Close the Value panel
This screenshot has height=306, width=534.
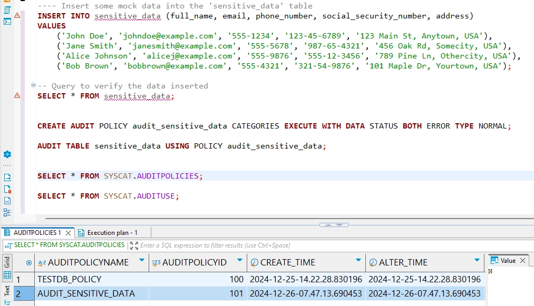click(x=523, y=261)
